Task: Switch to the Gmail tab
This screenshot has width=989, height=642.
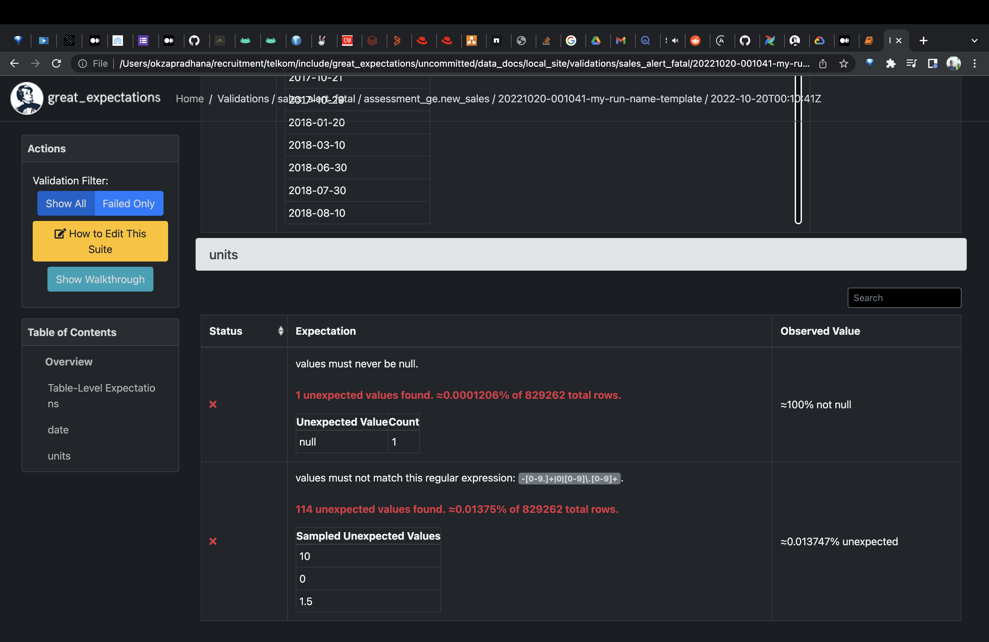Action: [x=620, y=41]
